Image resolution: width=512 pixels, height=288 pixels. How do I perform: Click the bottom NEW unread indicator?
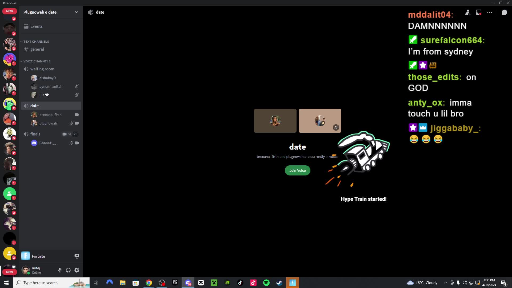coord(10,272)
